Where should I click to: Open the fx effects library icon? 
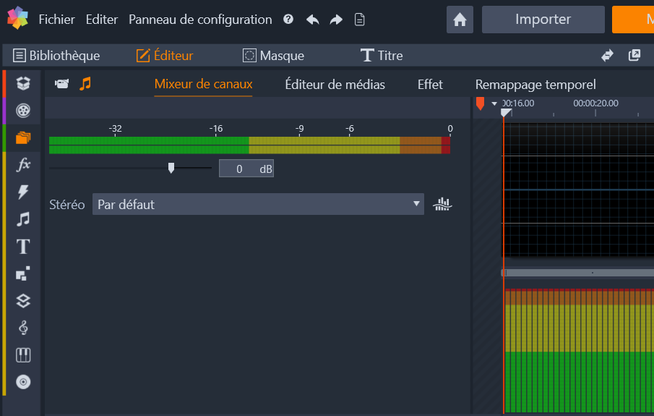[23, 164]
